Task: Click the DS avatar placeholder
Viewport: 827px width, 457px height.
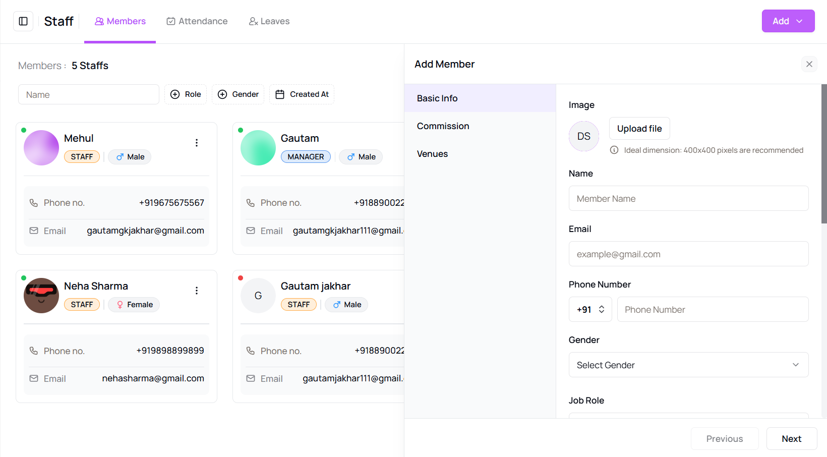Action: [583, 136]
